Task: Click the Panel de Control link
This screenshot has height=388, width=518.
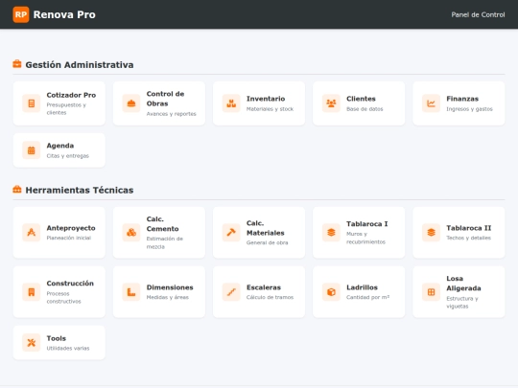Action: point(478,14)
